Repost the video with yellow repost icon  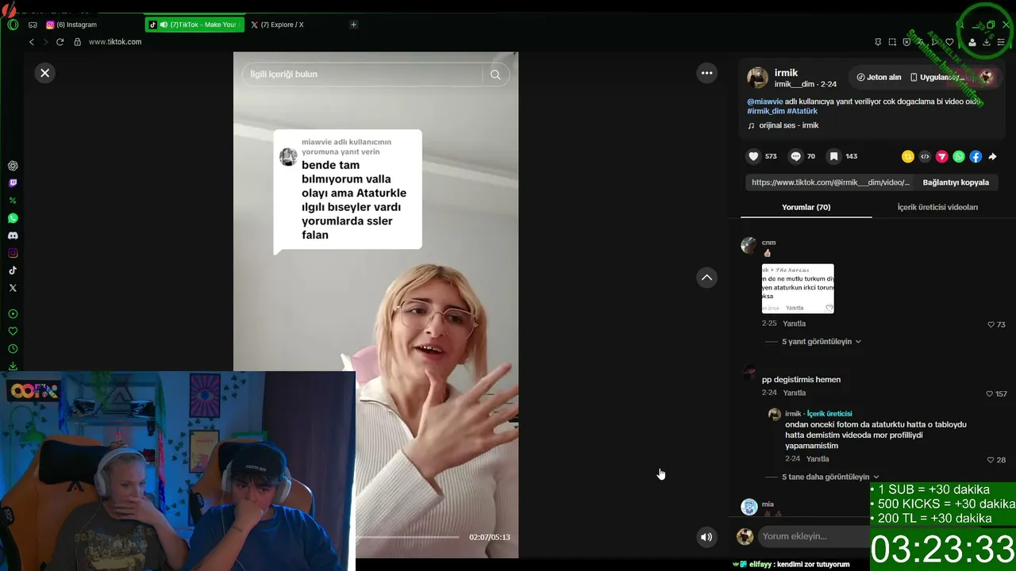(x=908, y=157)
